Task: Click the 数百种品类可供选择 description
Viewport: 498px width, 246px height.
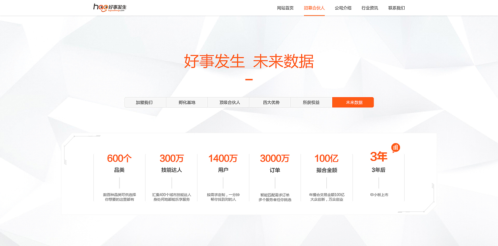Action: coord(119,195)
